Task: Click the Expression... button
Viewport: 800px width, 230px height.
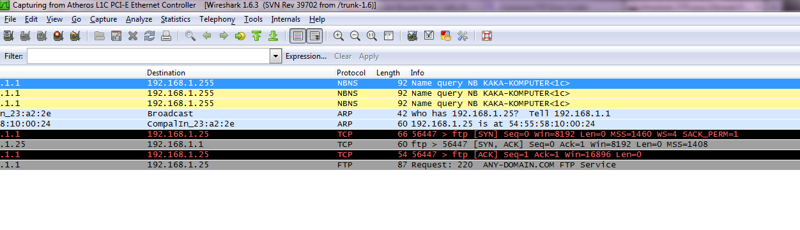Action: click(x=306, y=56)
